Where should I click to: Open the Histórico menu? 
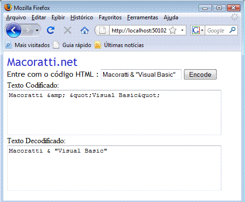pyautogui.click(x=82, y=17)
